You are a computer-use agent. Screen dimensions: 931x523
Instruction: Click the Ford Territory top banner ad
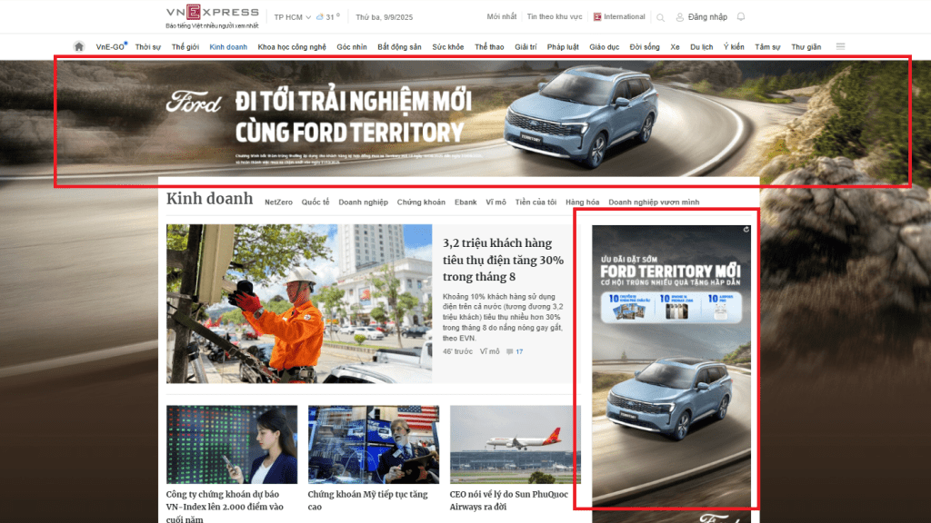pos(482,121)
